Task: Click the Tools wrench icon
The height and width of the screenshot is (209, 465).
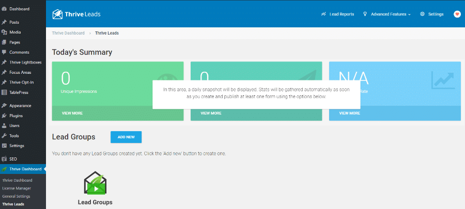Action: tap(4, 136)
